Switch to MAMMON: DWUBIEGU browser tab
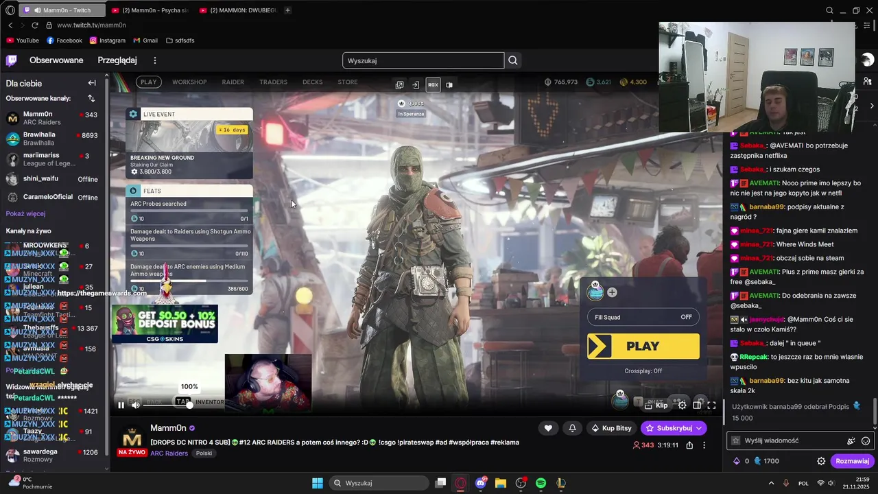878x494 pixels. (x=237, y=10)
